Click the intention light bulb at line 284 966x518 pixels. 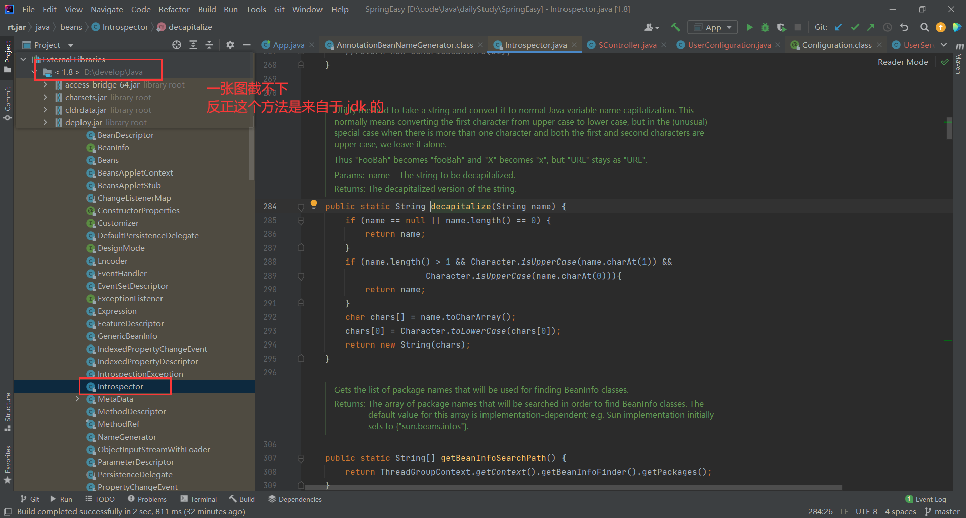(314, 204)
